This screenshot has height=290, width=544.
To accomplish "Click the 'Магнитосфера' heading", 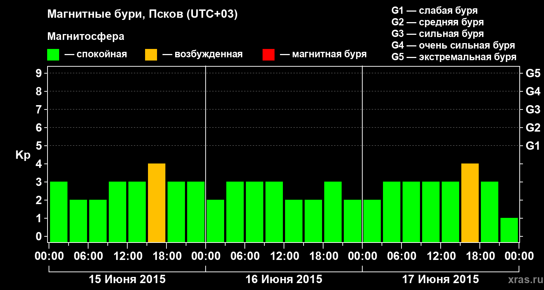I will click(x=86, y=37).
